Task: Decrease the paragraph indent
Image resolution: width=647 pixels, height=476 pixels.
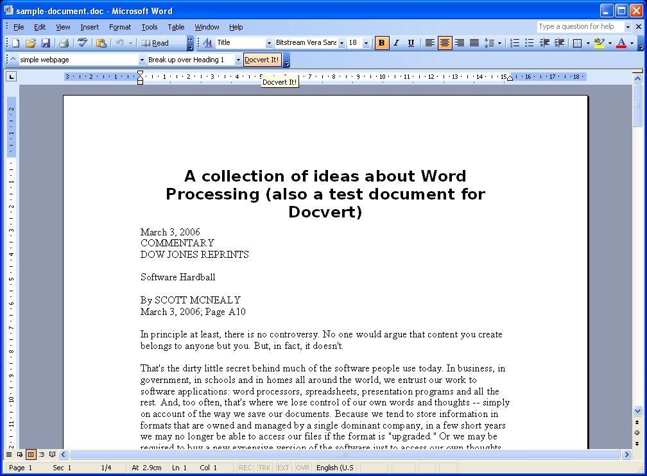Action: 544,43
